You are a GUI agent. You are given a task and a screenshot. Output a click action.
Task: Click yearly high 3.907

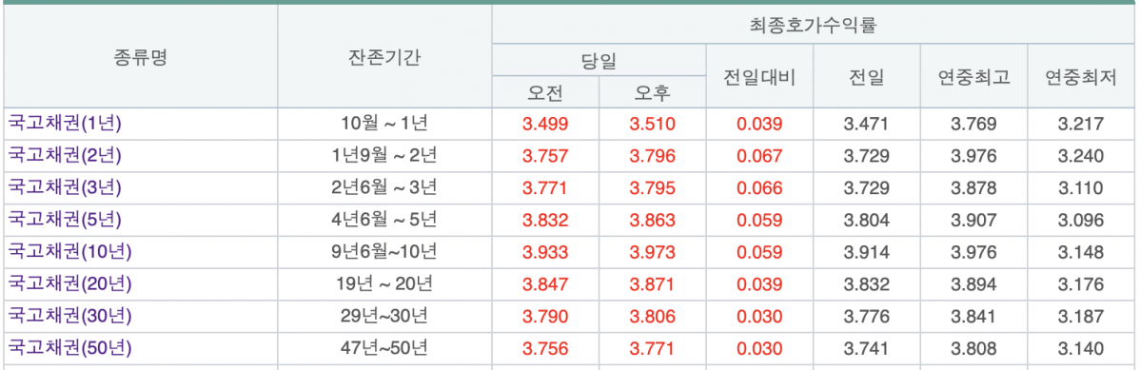click(x=973, y=221)
